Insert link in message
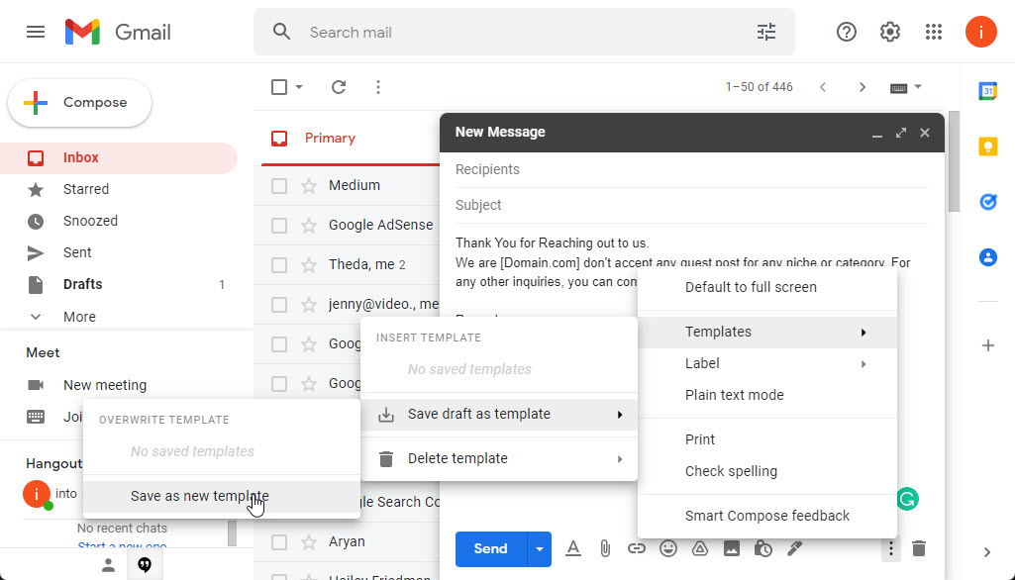Image resolution: width=1015 pixels, height=580 pixels. point(637,549)
